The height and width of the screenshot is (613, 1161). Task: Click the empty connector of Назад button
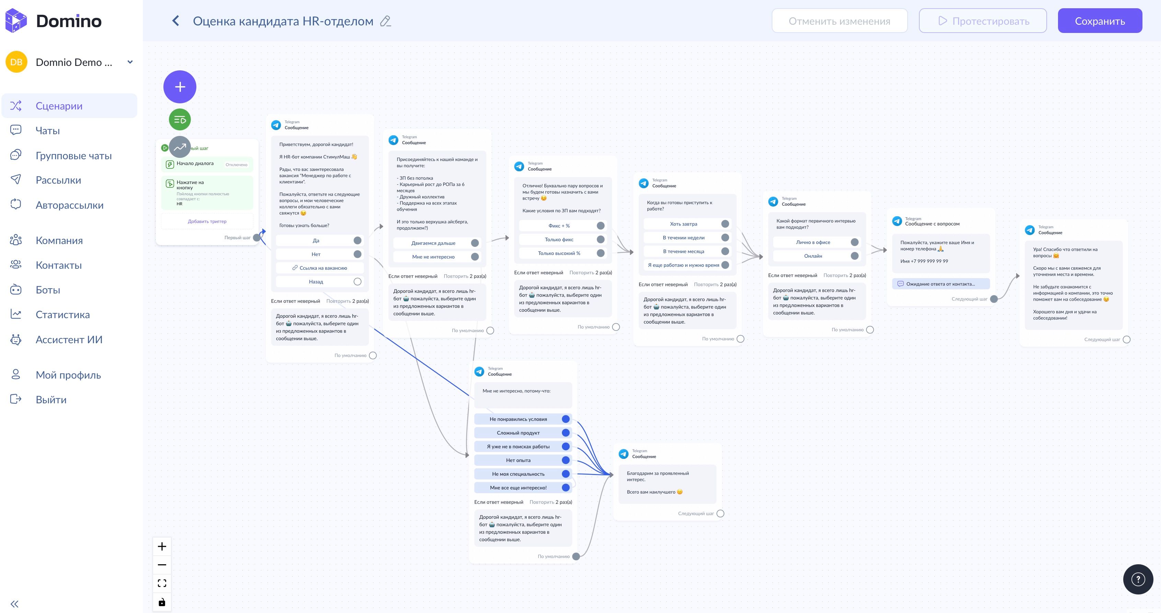tap(357, 282)
